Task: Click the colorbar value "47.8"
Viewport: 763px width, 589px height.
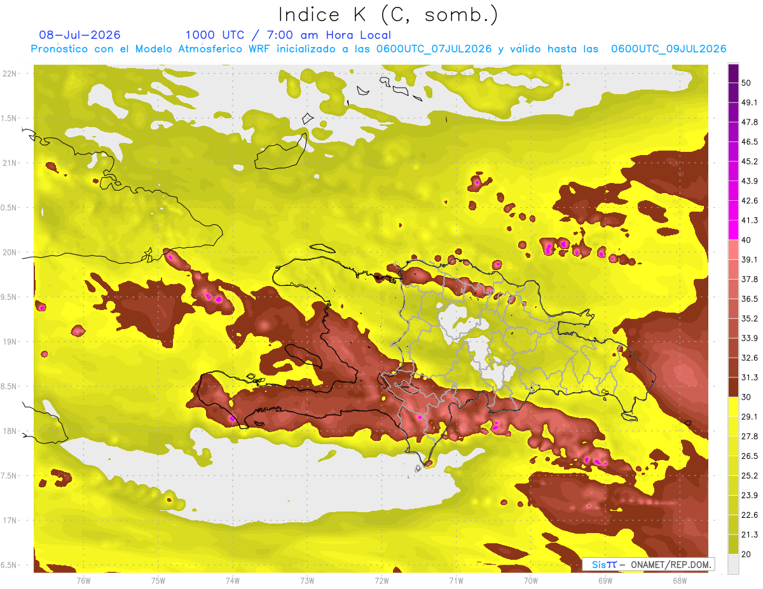Action: point(750,123)
